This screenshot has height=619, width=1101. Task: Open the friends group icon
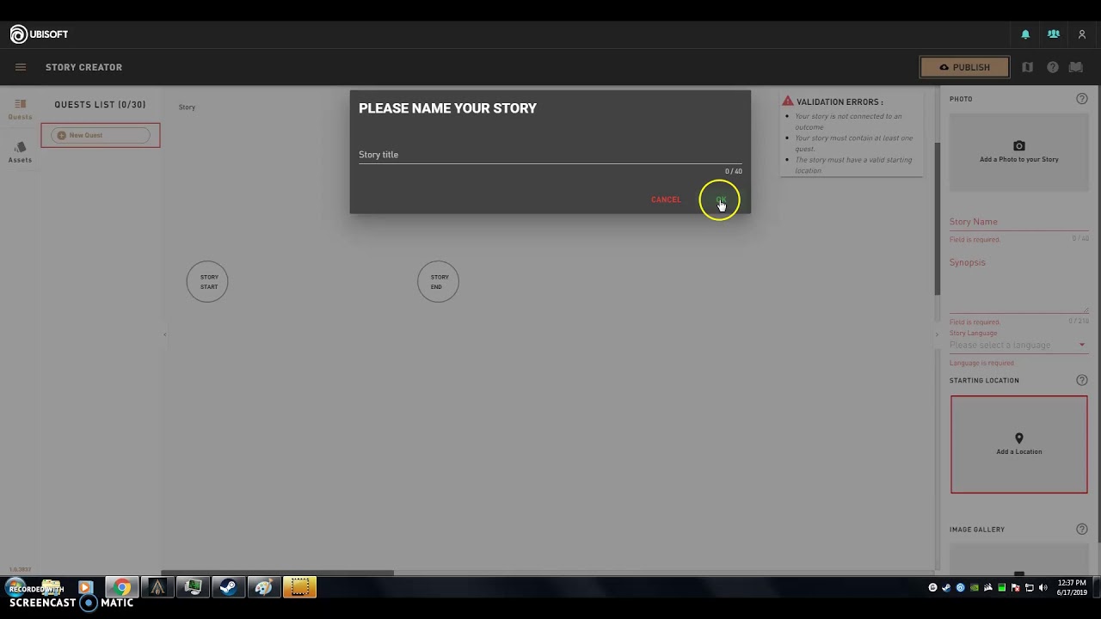pos(1054,34)
